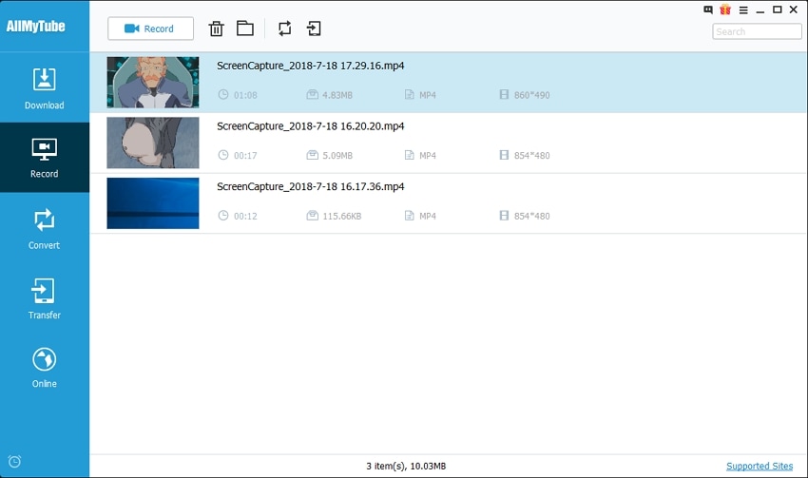Switch to the Download tab
This screenshot has width=808, height=478.
tap(45, 88)
